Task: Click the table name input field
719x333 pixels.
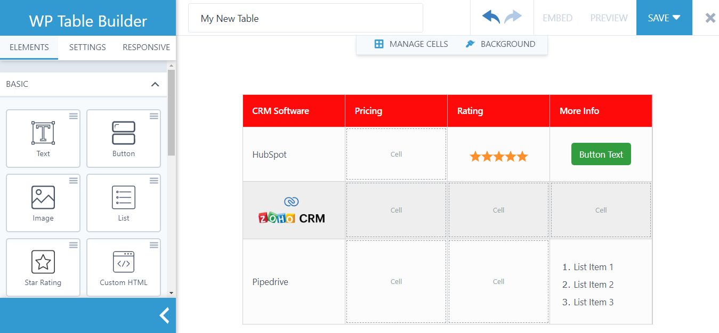Action: 305,18
